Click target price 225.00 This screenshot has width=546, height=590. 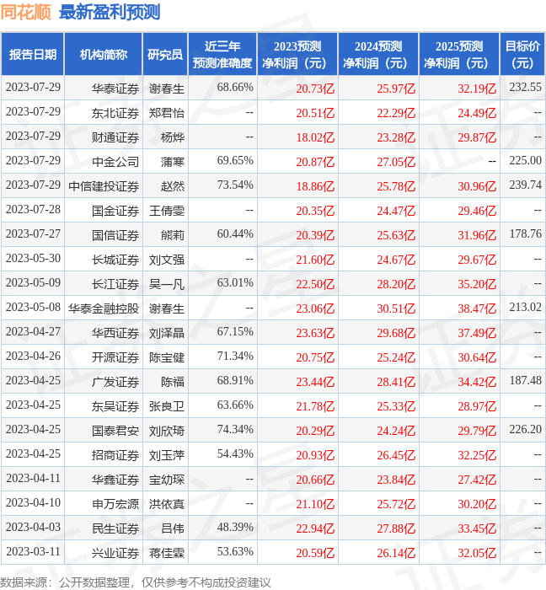pyautogui.click(x=525, y=161)
